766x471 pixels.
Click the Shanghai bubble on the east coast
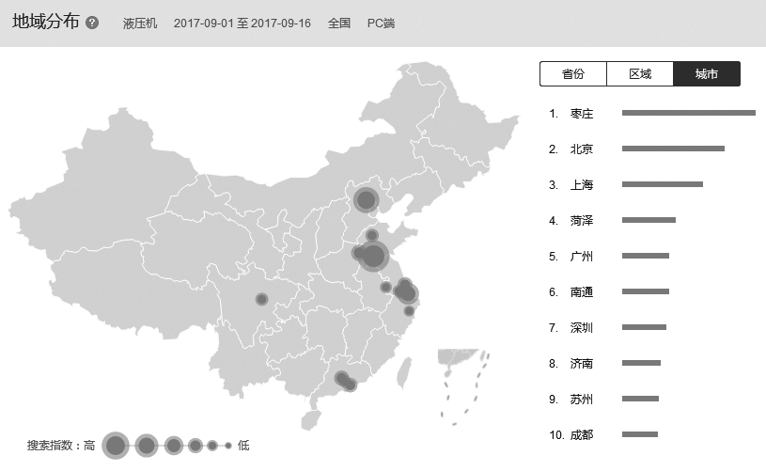408,293
